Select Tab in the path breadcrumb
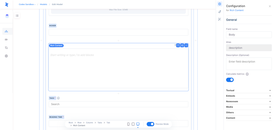 108,123
